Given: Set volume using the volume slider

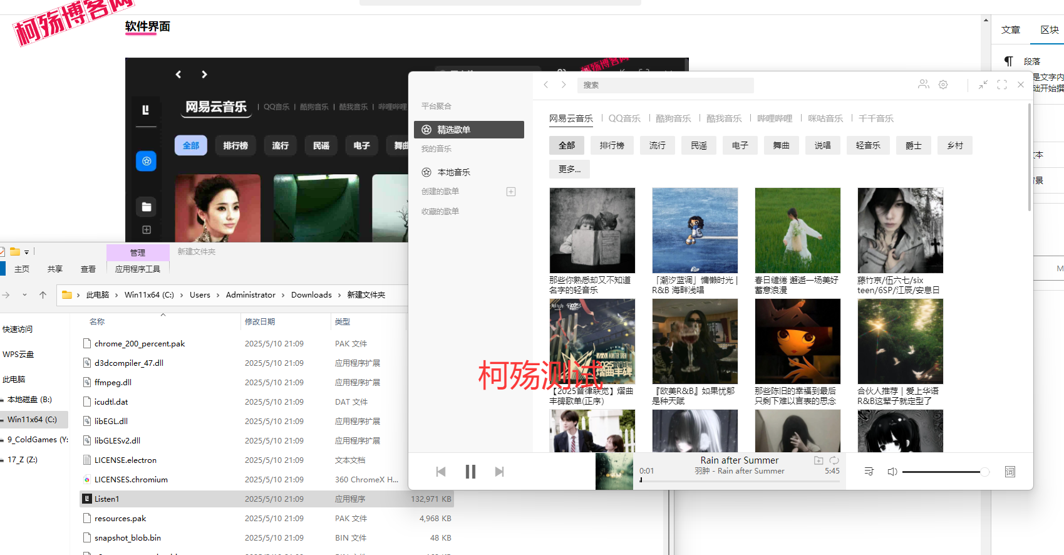Looking at the screenshot, I should point(946,472).
